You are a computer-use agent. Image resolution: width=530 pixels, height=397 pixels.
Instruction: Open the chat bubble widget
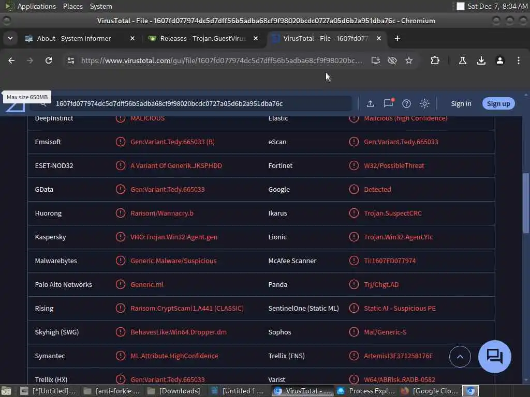(x=494, y=357)
